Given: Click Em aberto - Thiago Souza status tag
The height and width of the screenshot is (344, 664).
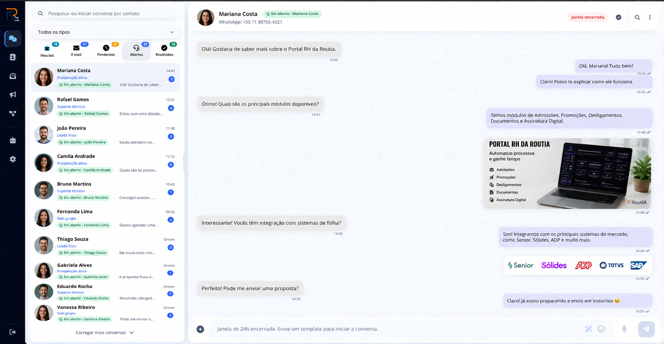Looking at the screenshot, I should coord(83,253).
